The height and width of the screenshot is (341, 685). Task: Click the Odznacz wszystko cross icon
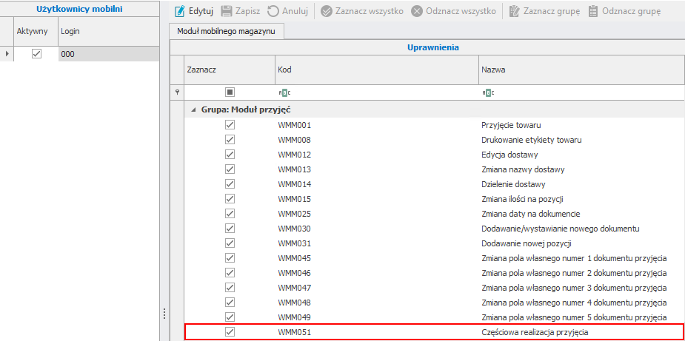point(417,12)
